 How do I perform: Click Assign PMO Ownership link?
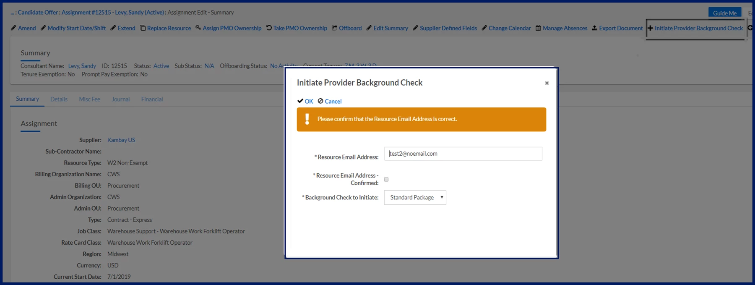coord(232,28)
